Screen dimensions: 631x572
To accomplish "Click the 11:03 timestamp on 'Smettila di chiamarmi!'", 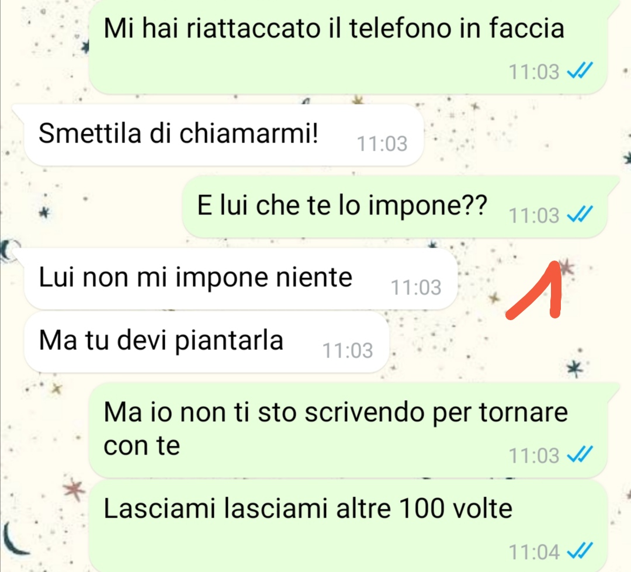I will click(382, 144).
